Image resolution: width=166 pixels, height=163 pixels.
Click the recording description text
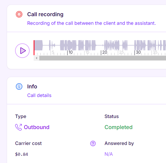tap(91, 23)
